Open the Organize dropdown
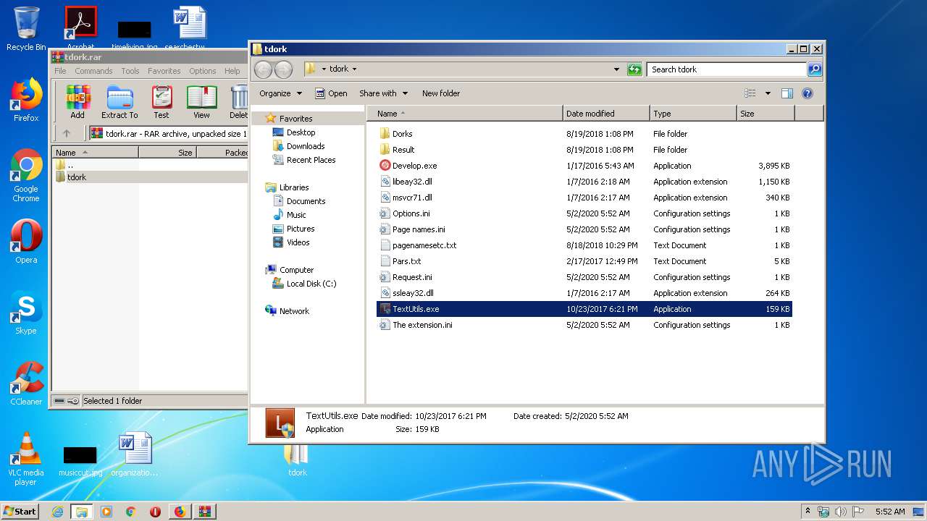 click(x=280, y=93)
